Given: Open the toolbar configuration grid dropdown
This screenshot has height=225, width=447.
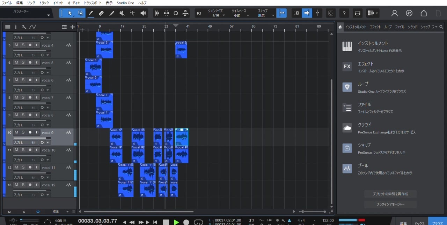Looking at the screenshot, I should (373, 13).
